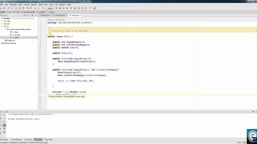Open the Messages tool window
The height and width of the screenshot is (144, 257).
point(16,140)
